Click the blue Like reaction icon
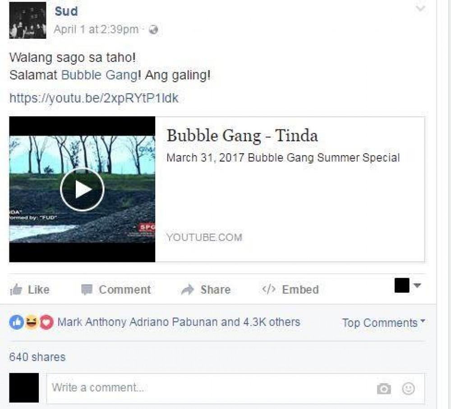 pyautogui.click(x=17, y=322)
